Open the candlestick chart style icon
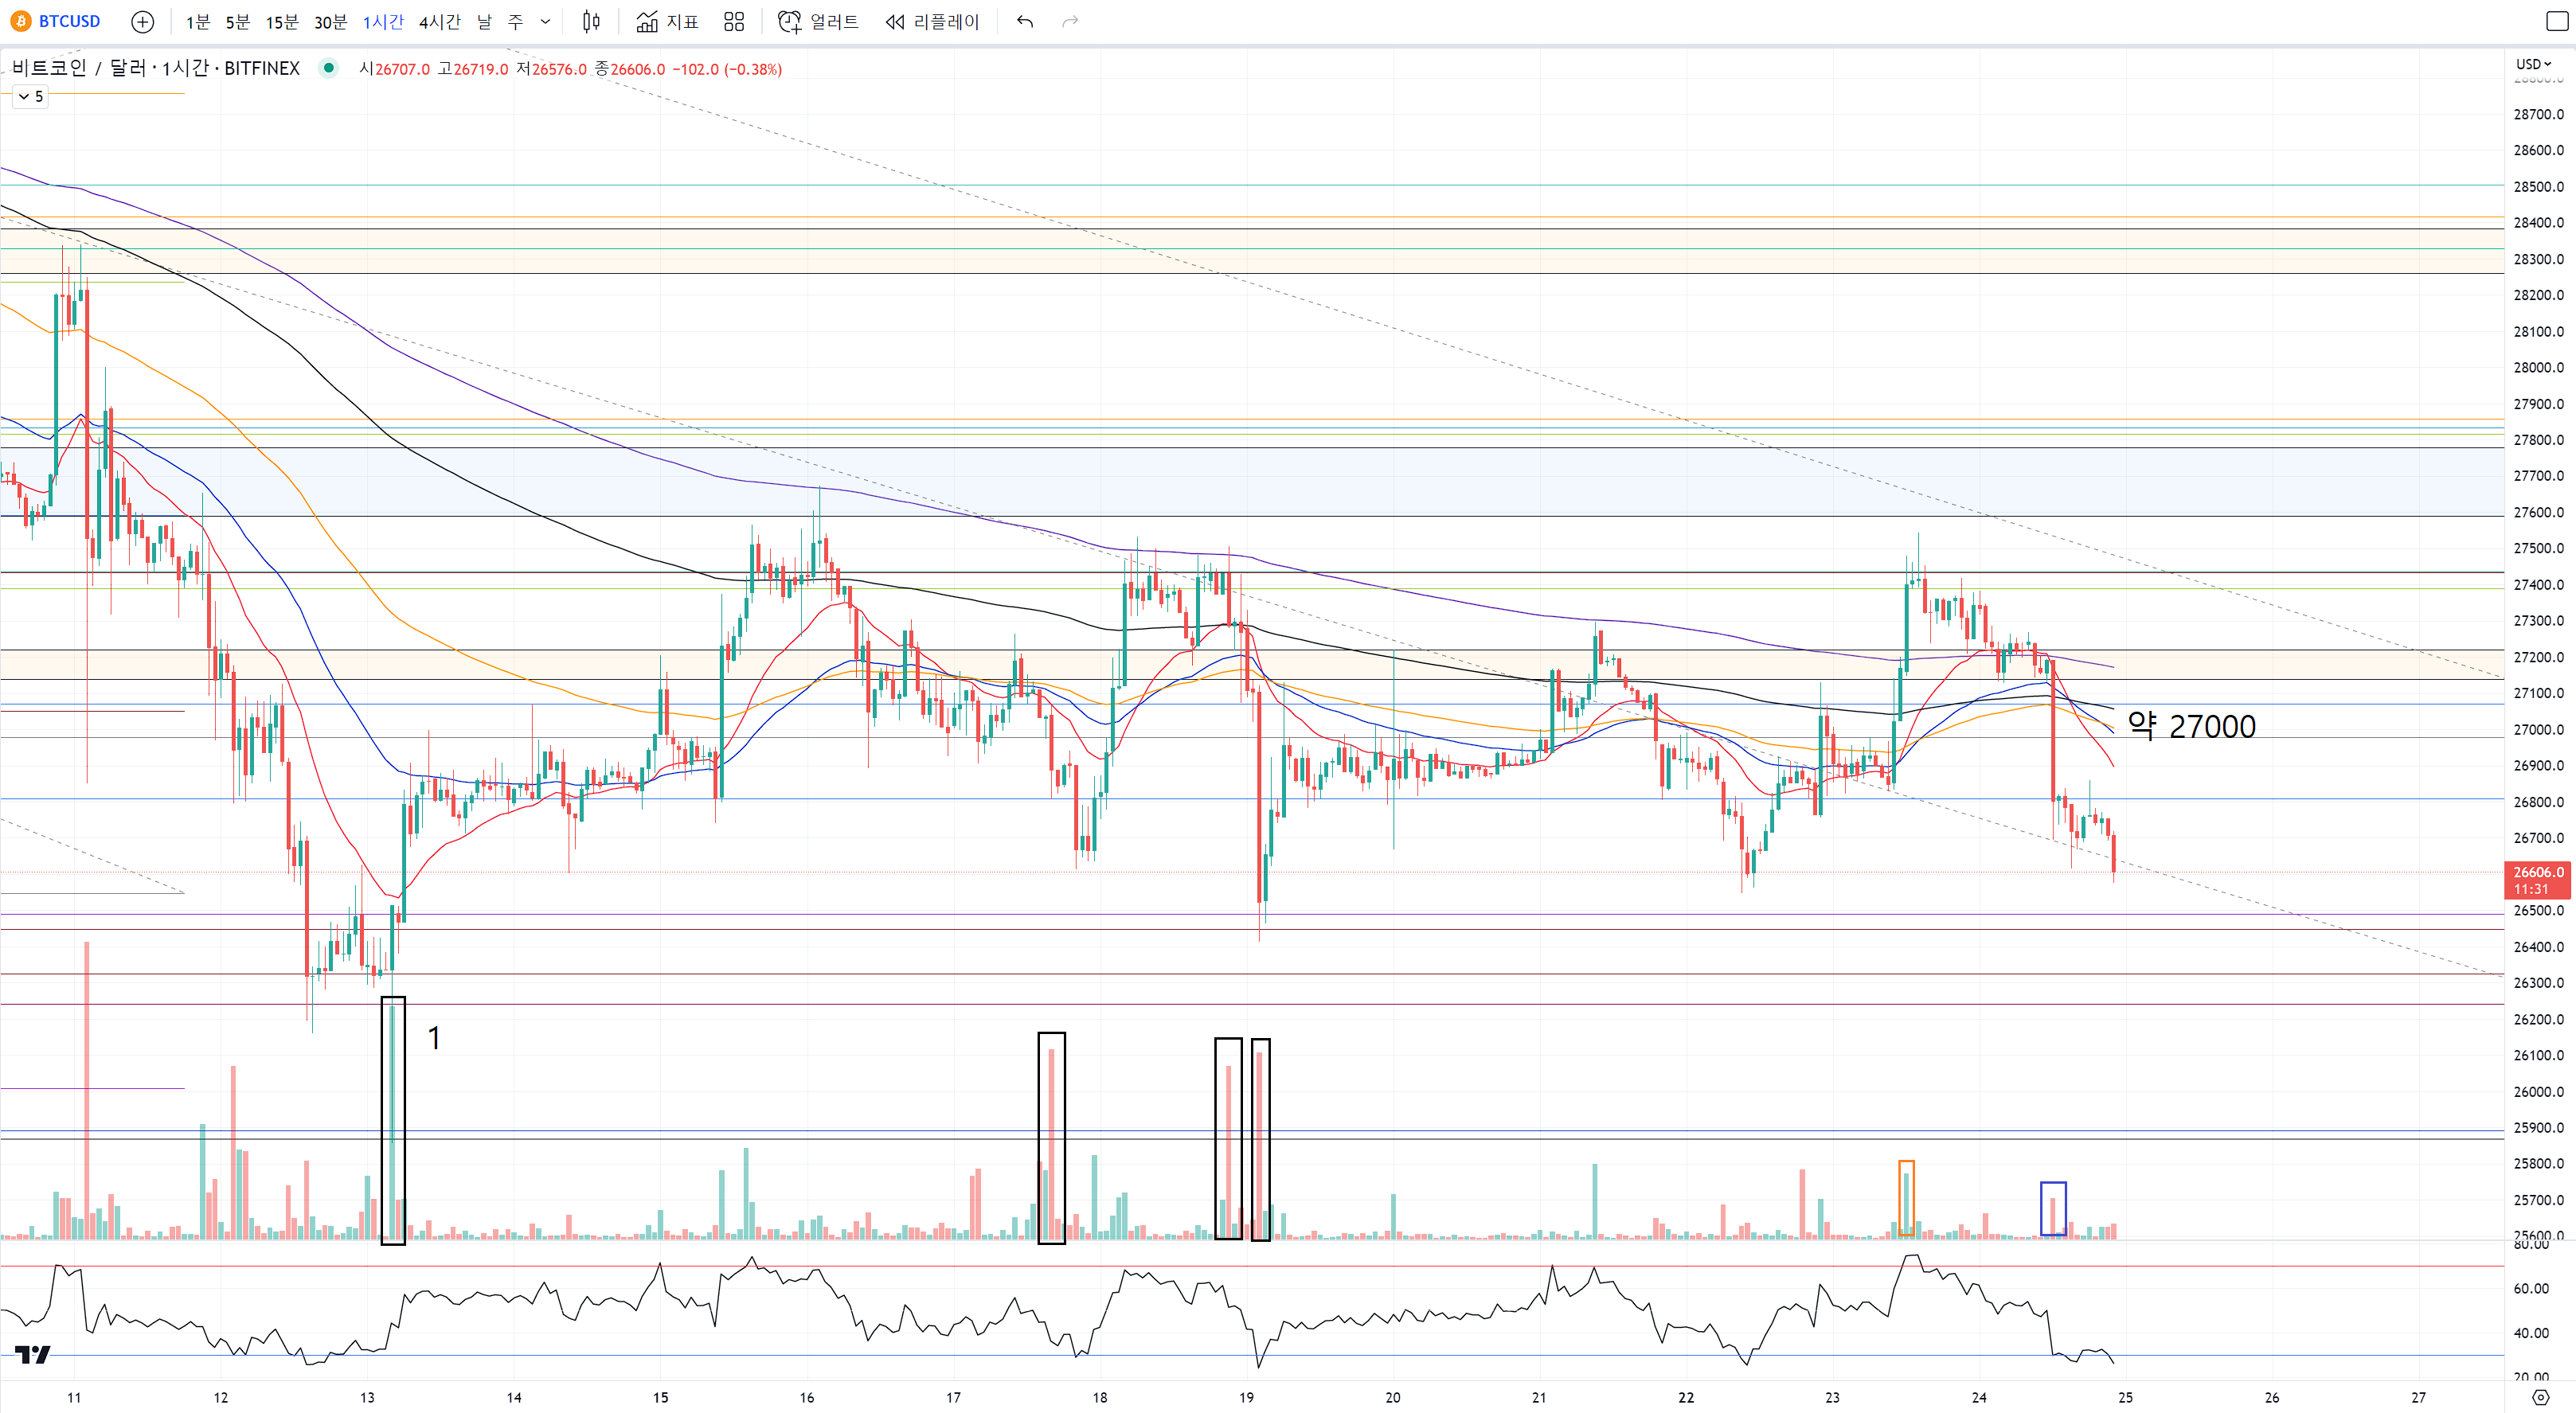 (591, 22)
